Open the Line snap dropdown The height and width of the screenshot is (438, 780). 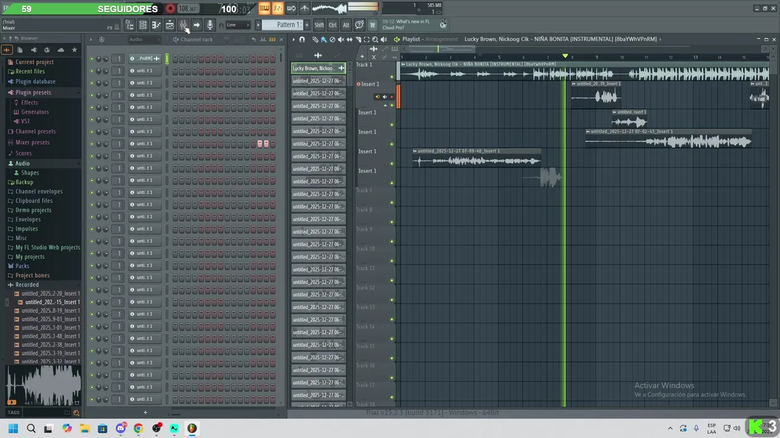238,25
